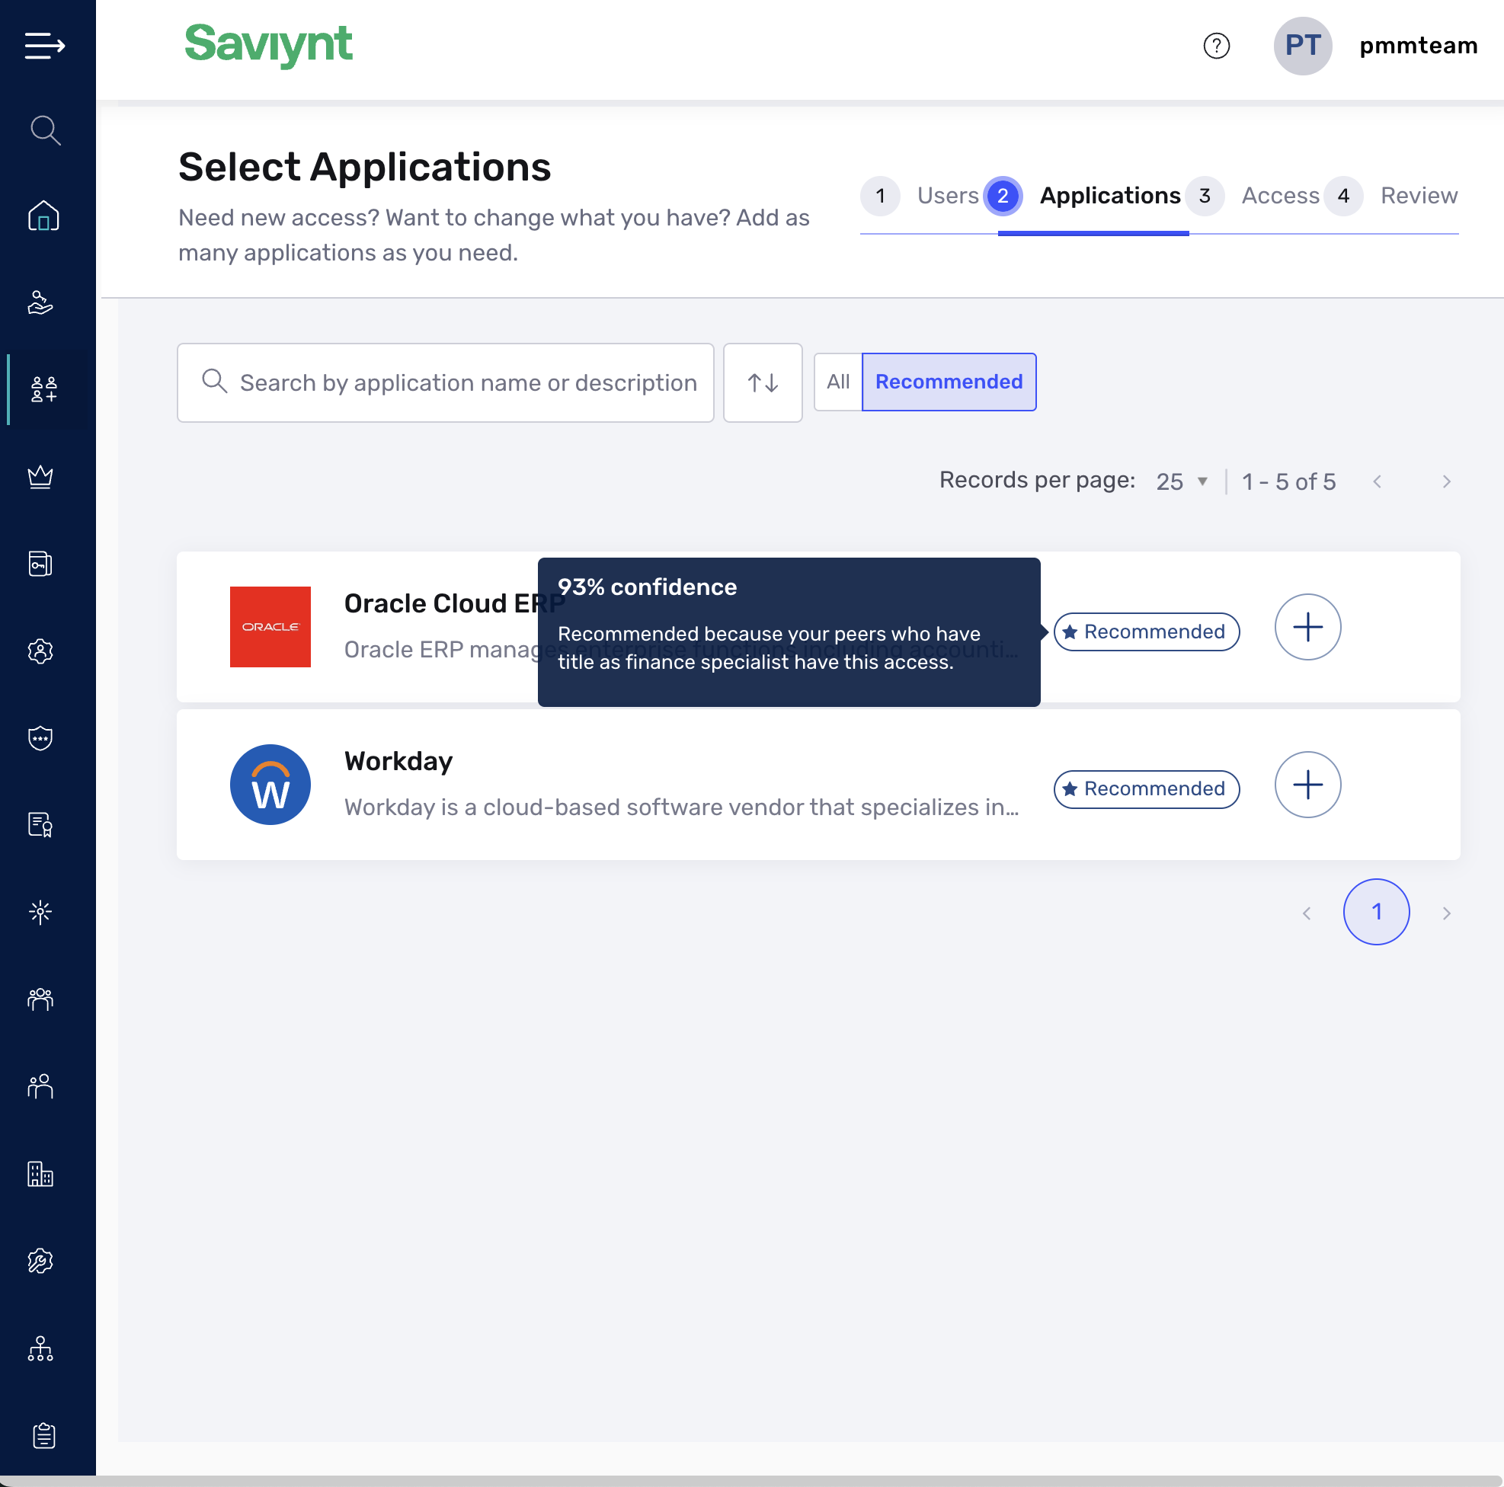Click the PT user avatar

pyautogui.click(x=1302, y=46)
